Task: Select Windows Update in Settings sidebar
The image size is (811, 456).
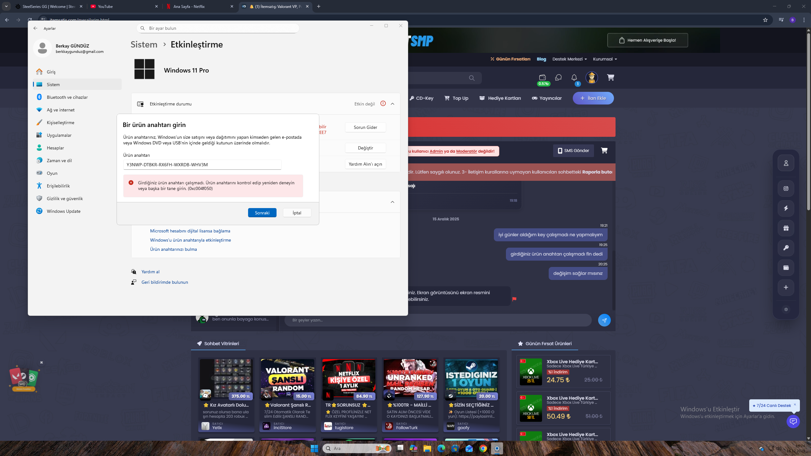Action: (x=77, y=211)
